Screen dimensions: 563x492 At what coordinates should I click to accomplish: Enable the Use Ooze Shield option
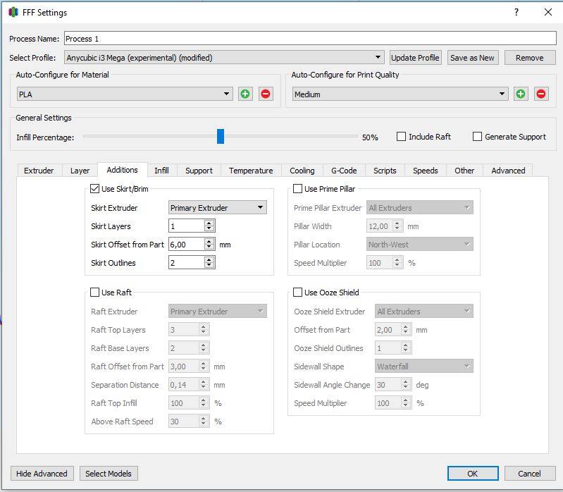pos(298,293)
